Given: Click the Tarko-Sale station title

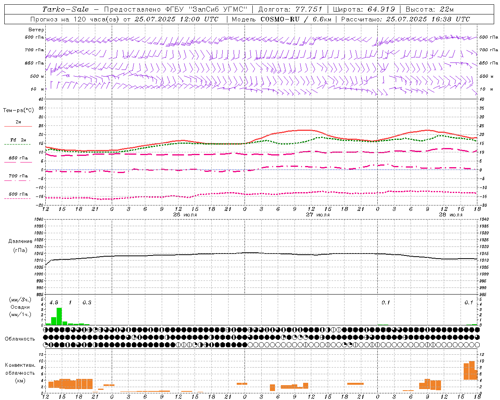Looking at the screenshot, I should coord(66,9).
